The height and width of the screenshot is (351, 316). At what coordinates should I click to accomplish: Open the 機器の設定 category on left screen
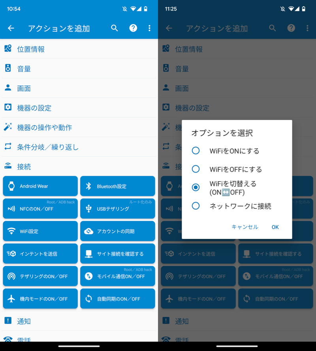pos(79,108)
